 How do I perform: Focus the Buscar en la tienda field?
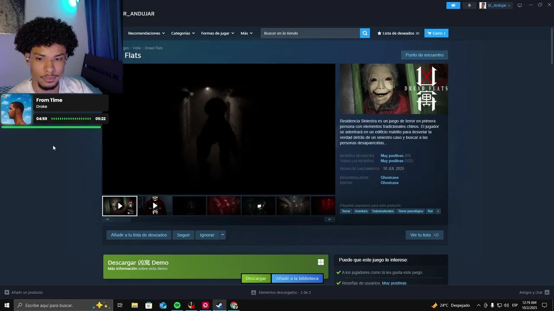(310, 33)
